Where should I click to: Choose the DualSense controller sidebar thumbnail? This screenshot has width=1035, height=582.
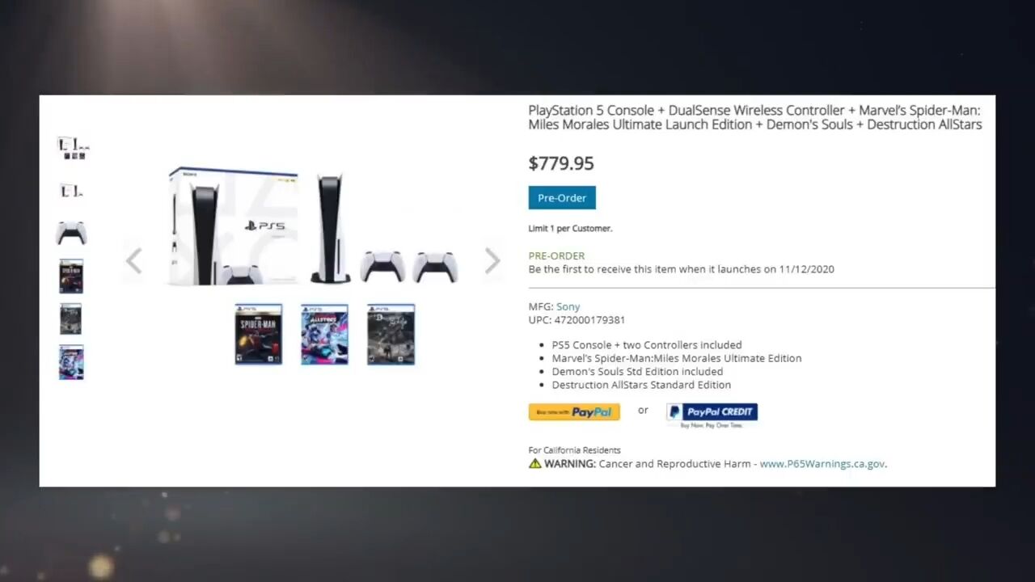tap(71, 233)
